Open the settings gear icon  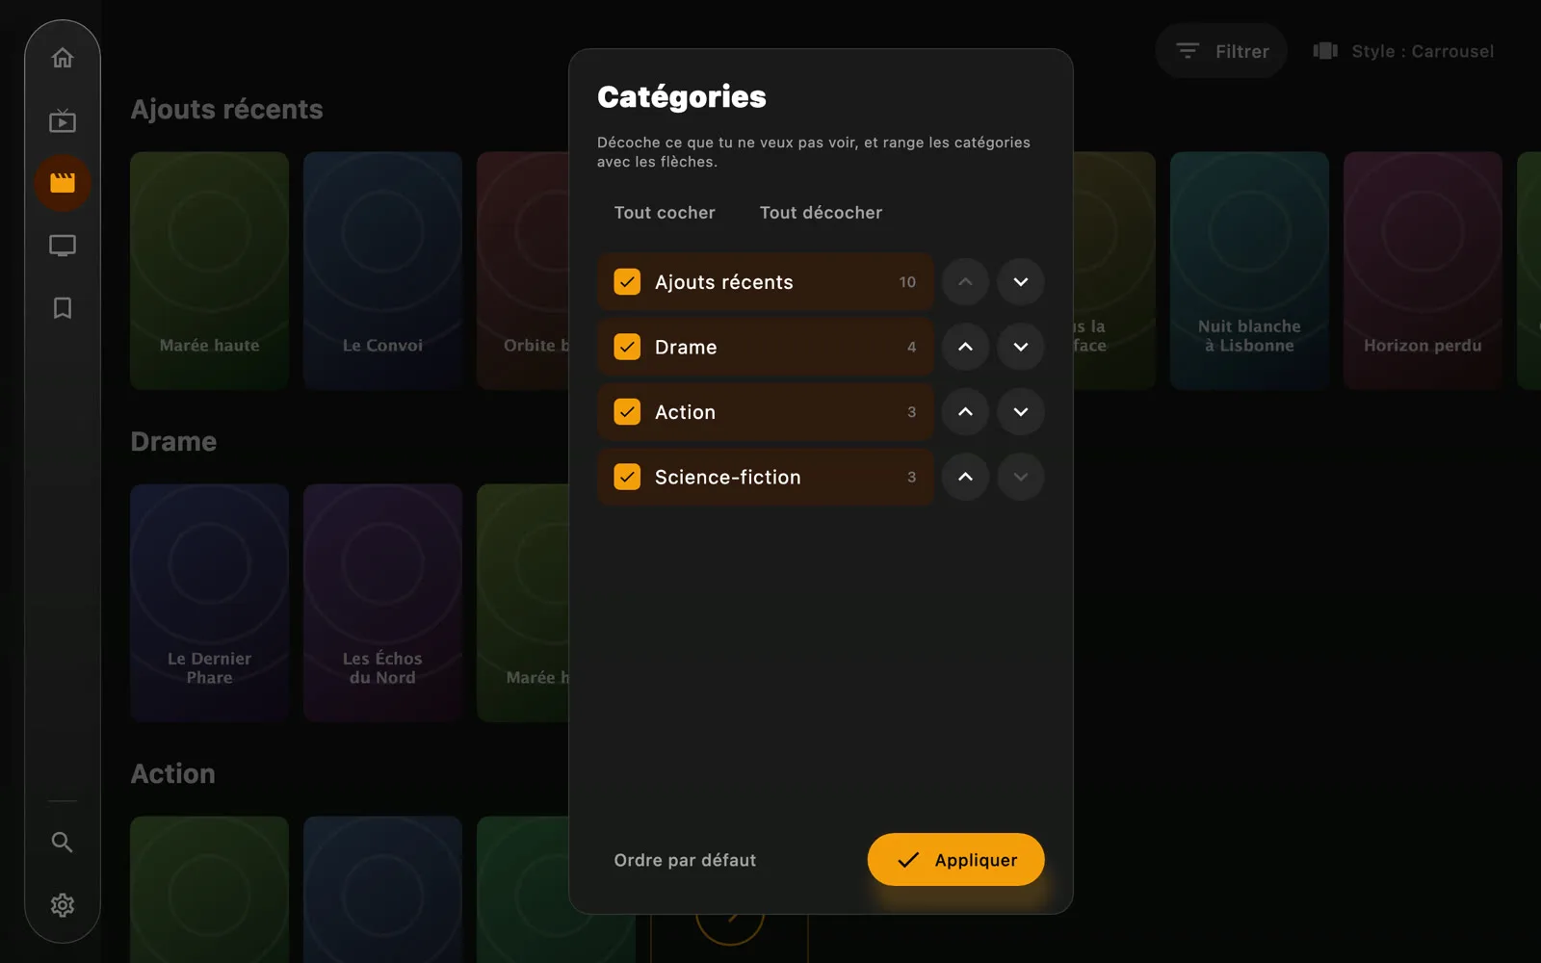point(63,905)
